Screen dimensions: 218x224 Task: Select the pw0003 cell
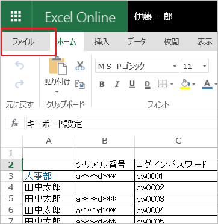point(176,199)
